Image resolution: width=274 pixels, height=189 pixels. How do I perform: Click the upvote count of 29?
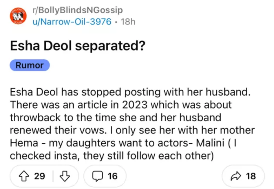tap(39, 176)
